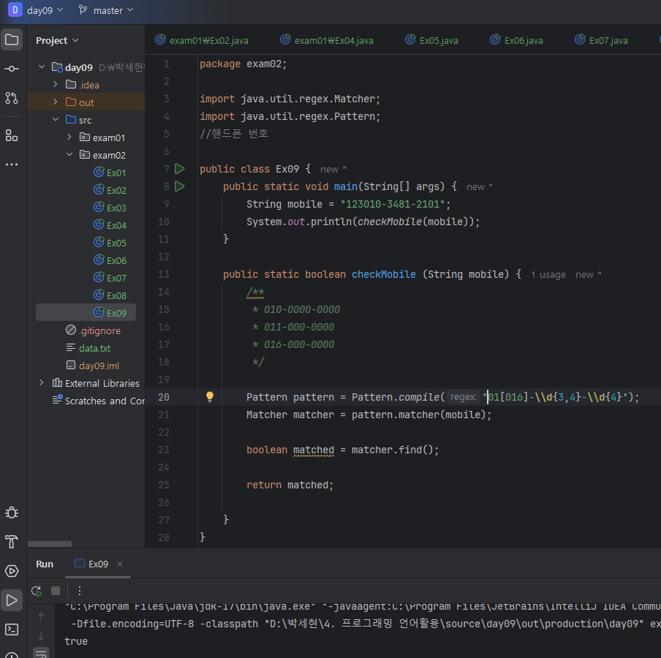Image resolution: width=661 pixels, height=658 pixels.
Task: Click the green run gutter arrow beside main method
Action: tap(180, 186)
